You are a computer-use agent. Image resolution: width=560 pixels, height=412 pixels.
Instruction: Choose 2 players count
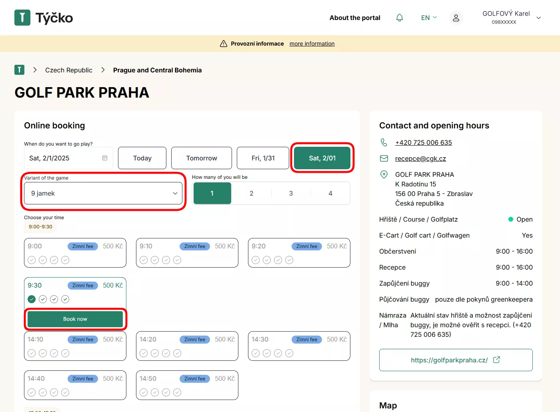[252, 193]
